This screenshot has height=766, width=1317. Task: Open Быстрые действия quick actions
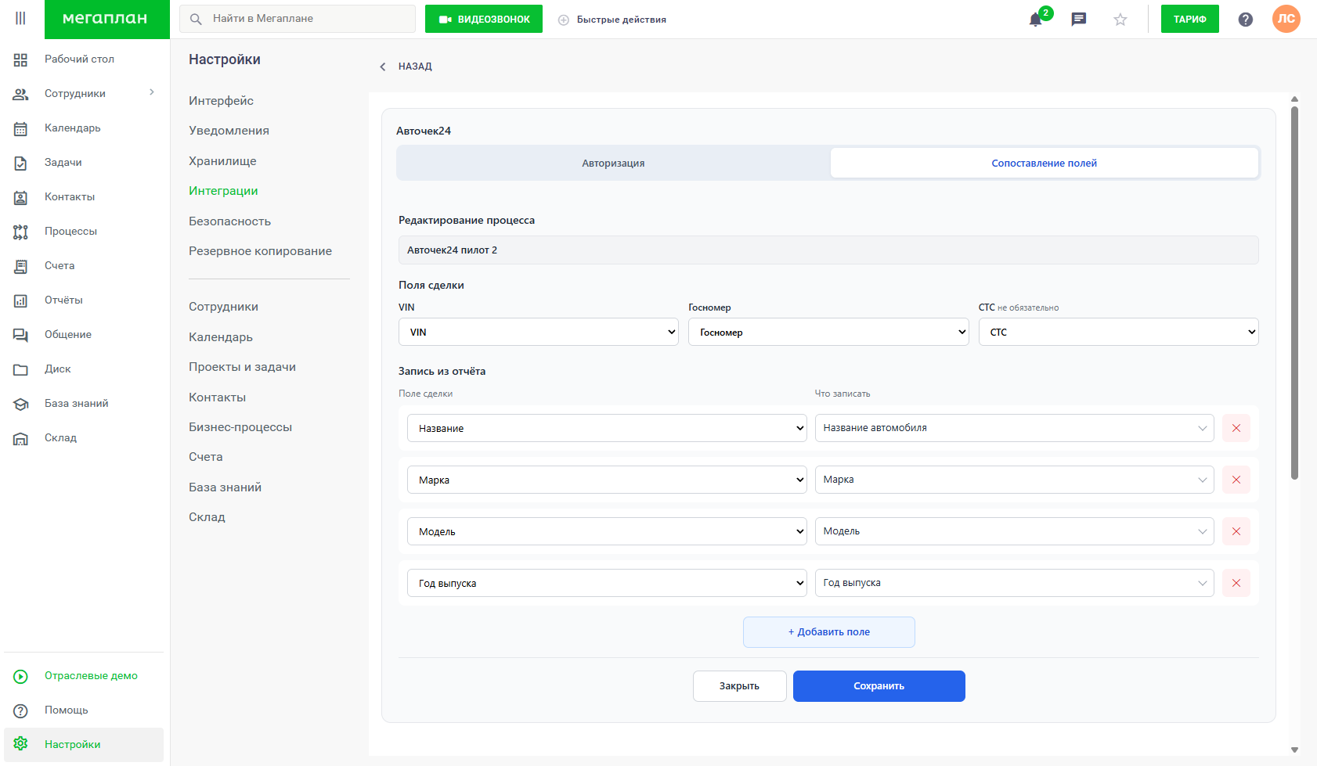[612, 20]
